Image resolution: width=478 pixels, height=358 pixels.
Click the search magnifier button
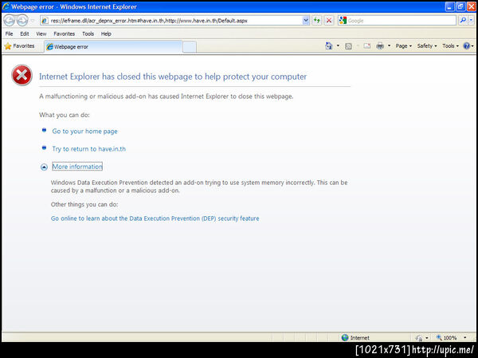tap(463, 21)
